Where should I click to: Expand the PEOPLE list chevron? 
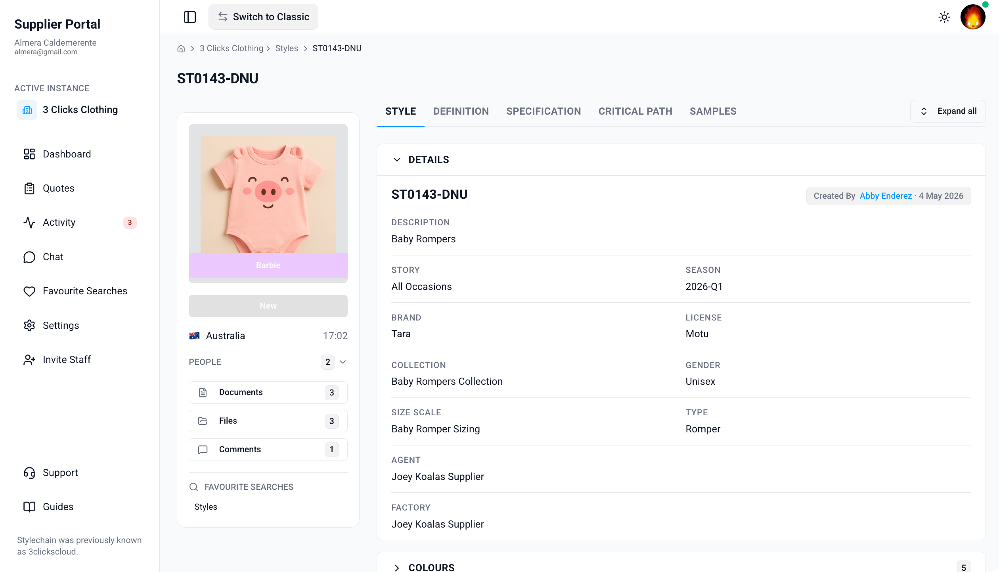click(x=343, y=362)
